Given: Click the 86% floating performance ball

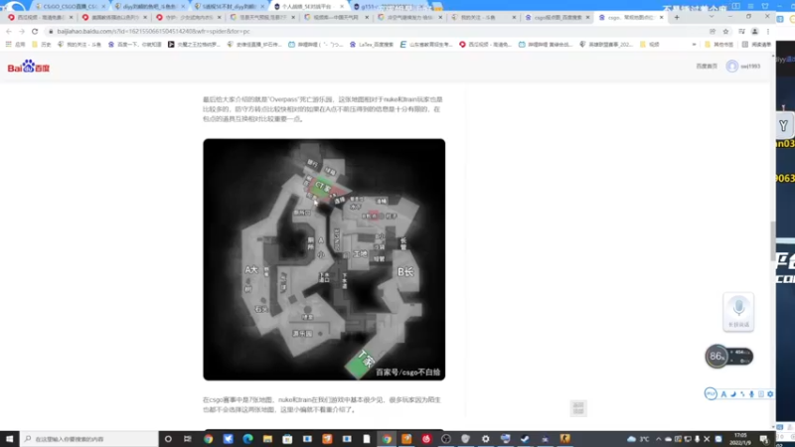Looking at the screenshot, I should pyautogui.click(x=716, y=357).
